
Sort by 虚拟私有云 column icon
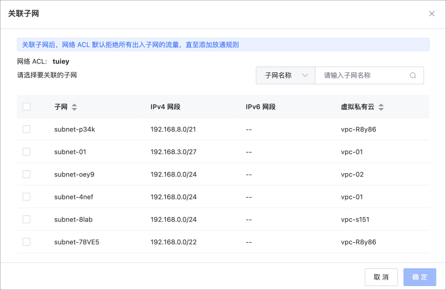pos(381,107)
